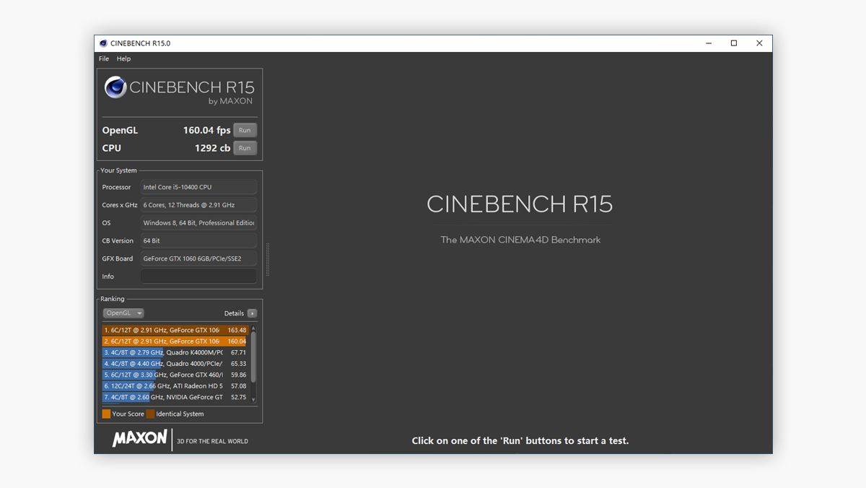The height and width of the screenshot is (488, 866).
Task: Minimize the Cinebench window
Action: point(709,43)
